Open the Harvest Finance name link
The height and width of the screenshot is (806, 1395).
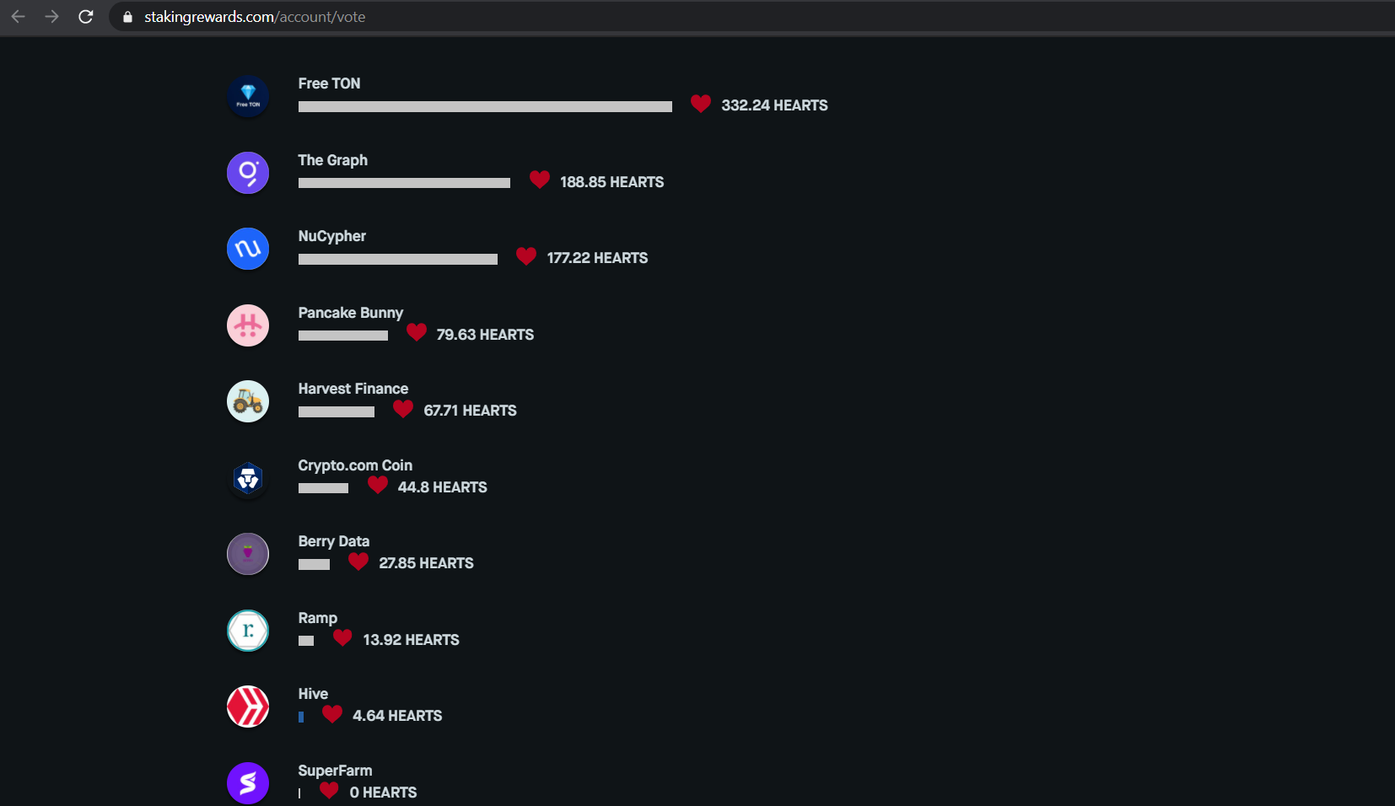point(353,389)
